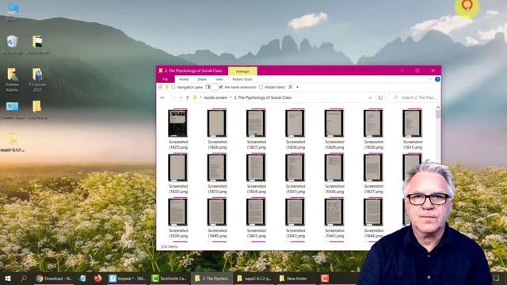Enable Hidden items checkbox
Screen dimensions: 507x285
coord(261,87)
